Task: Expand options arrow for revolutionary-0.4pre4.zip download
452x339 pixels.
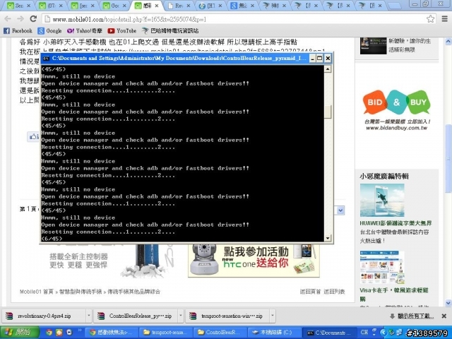Action: [x=88, y=316]
